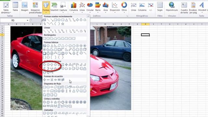Choose the rounded rectangle in Rectángulos
Image resolution: width=208 pixels, height=117 pixels.
pyautogui.click(x=48, y=38)
